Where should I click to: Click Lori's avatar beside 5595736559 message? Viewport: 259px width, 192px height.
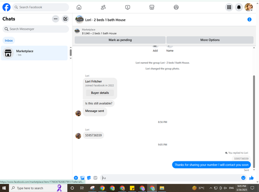click(x=78, y=136)
